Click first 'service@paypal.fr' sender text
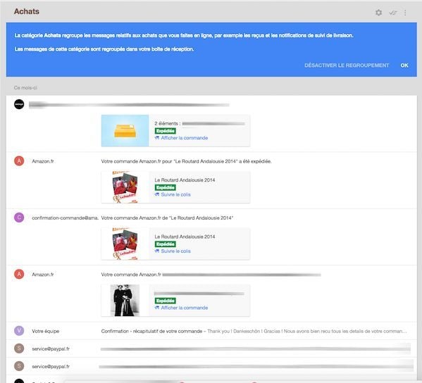The width and height of the screenshot is (422, 383). (51, 349)
